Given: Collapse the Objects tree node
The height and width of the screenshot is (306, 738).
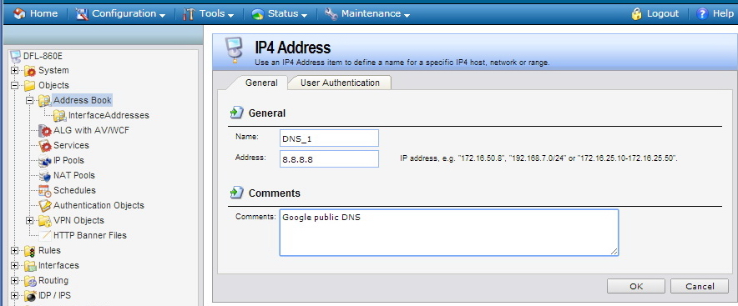Looking at the screenshot, I should click(x=14, y=86).
